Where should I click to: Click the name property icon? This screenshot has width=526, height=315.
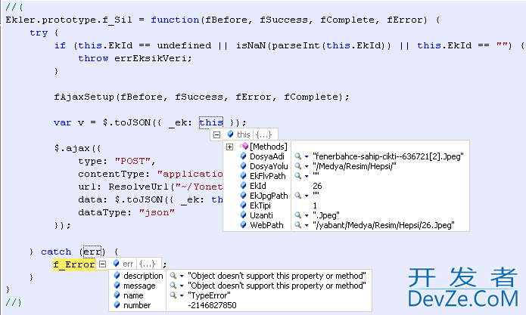coord(117,295)
